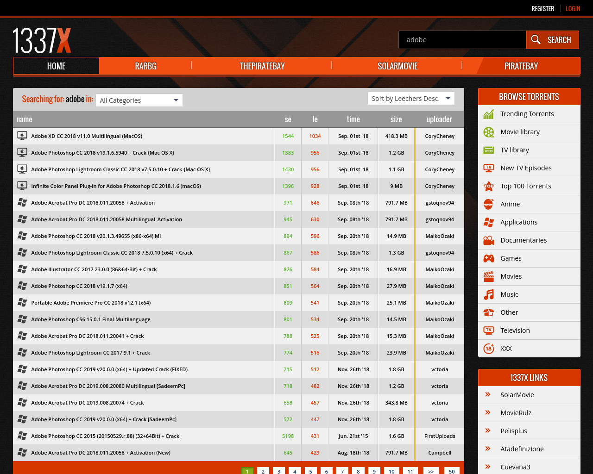Click the 'size' column header

(396, 119)
